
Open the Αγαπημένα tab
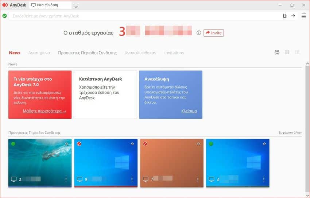pyautogui.click(x=39, y=53)
